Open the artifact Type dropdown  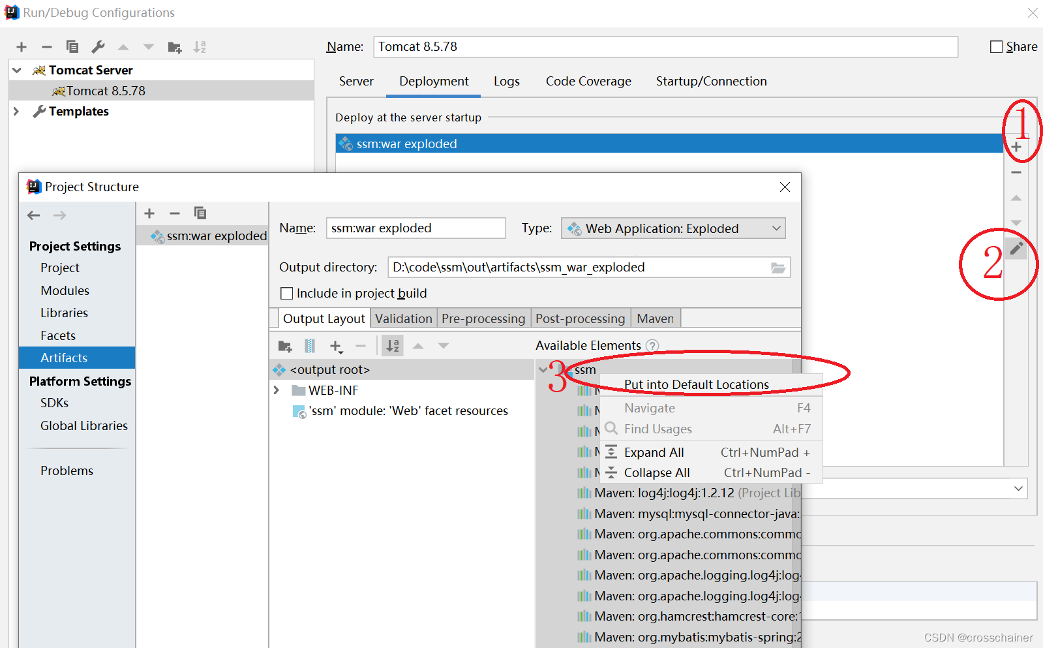[x=673, y=228]
